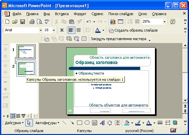
Task: Close master view
Action: click(119, 39)
